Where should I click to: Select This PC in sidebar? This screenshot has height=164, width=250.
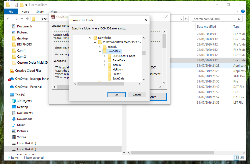tap(20, 95)
